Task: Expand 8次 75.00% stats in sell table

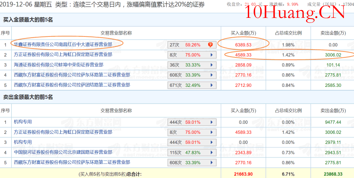Action: click(192, 132)
